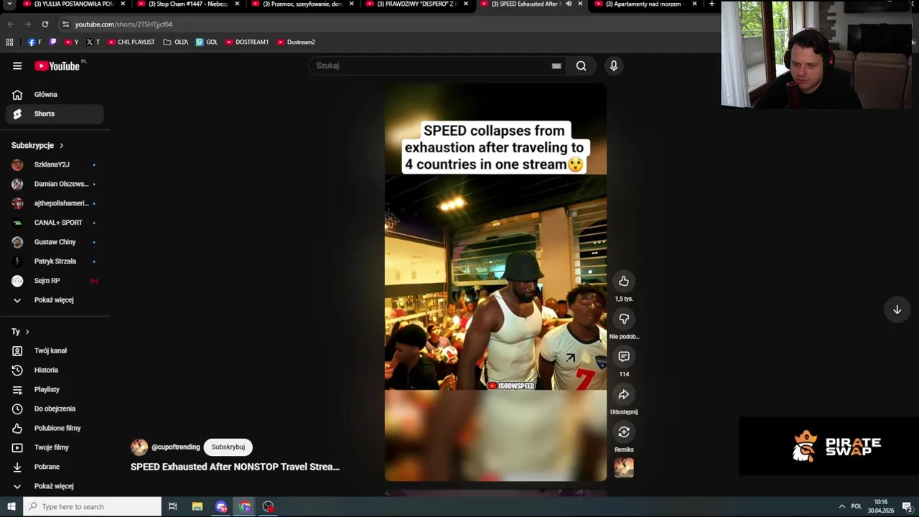The width and height of the screenshot is (919, 517).
Task: Open File Explorer from taskbar
Action: pos(197,506)
